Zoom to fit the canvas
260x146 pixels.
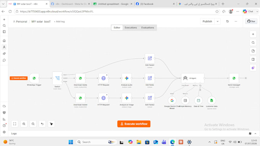tap(15, 124)
